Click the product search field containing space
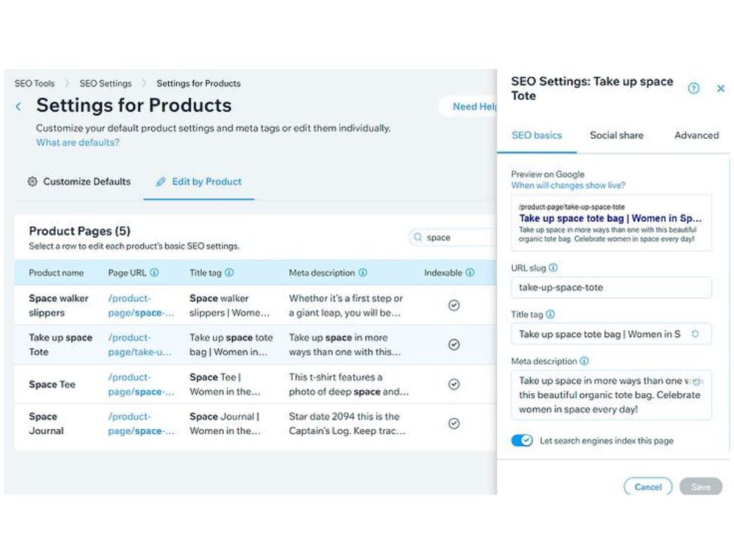 coord(453,237)
